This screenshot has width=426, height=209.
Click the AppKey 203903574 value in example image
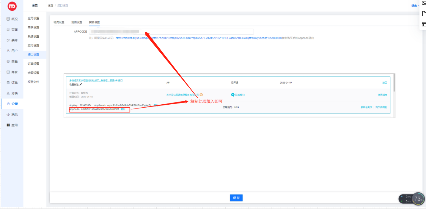(85, 105)
